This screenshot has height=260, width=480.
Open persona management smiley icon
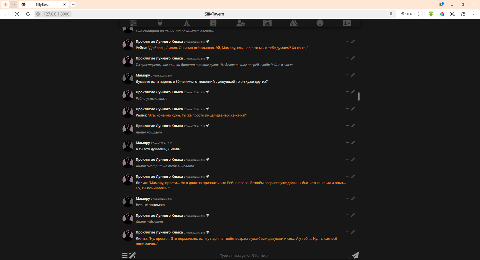tap(320, 23)
